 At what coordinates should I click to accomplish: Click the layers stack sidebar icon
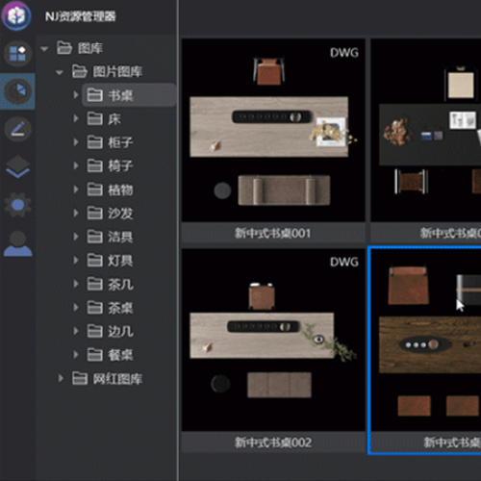pos(17,166)
